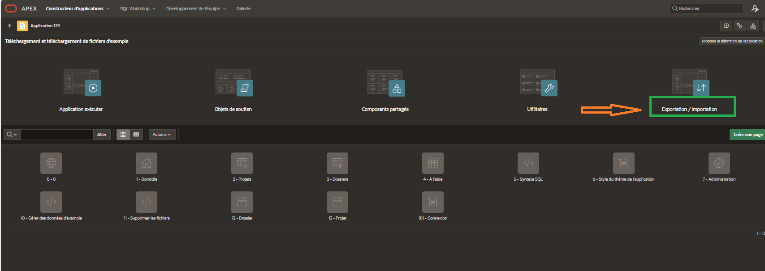
Task: Open page 5 - Syntaxe SQL icon
Action: point(528,163)
